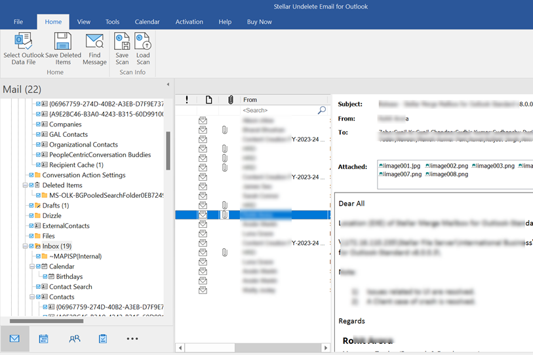The height and width of the screenshot is (355, 533).
Task: Collapse folder pane with small arrow
Action: click(x=168, y=84)
